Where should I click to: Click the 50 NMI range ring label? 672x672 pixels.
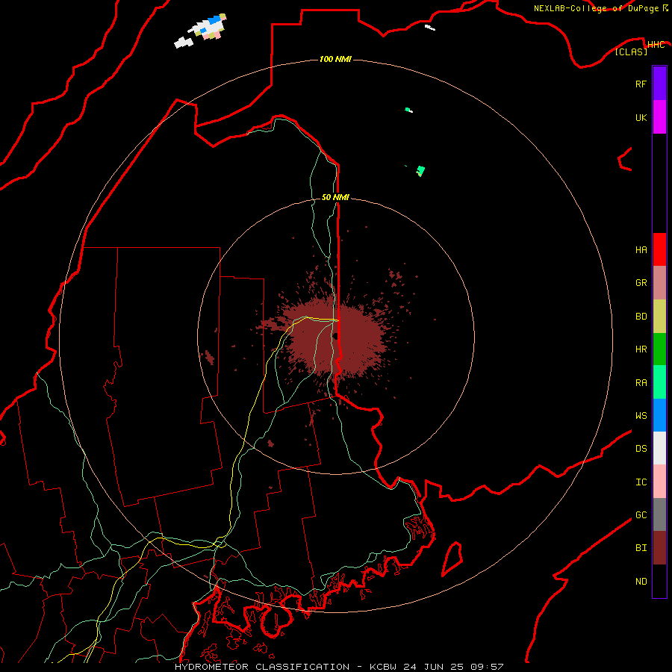click(x=335, y=197)
